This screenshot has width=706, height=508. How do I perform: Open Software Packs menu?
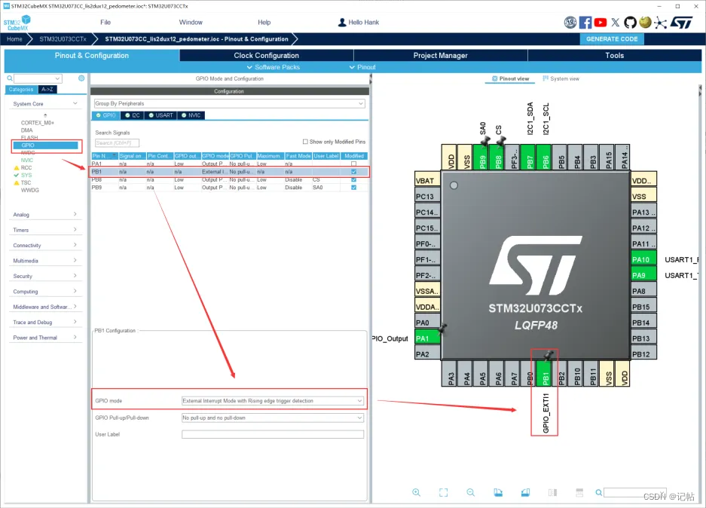point(274,67)
